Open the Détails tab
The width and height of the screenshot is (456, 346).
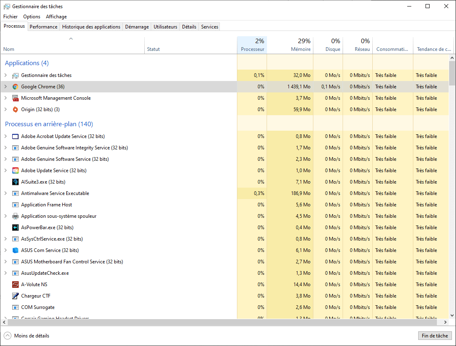click(x=189, y=27)
